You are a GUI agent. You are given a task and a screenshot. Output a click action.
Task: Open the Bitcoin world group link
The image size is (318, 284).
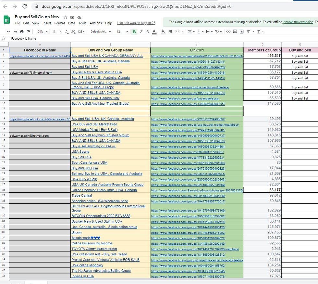pyautogui.click(x=86, y=238)
